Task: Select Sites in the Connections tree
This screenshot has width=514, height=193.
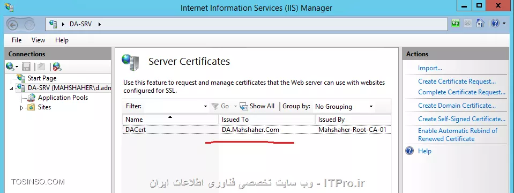Action: 44,107
